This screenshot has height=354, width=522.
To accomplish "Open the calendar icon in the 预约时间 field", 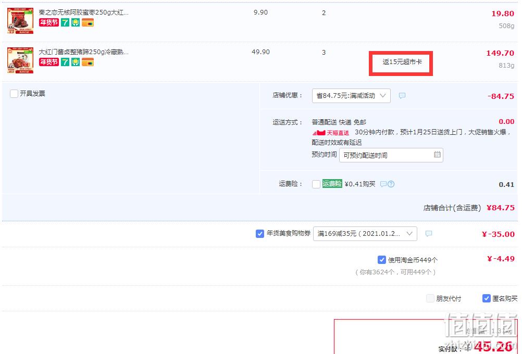I will tap(437, 155).
